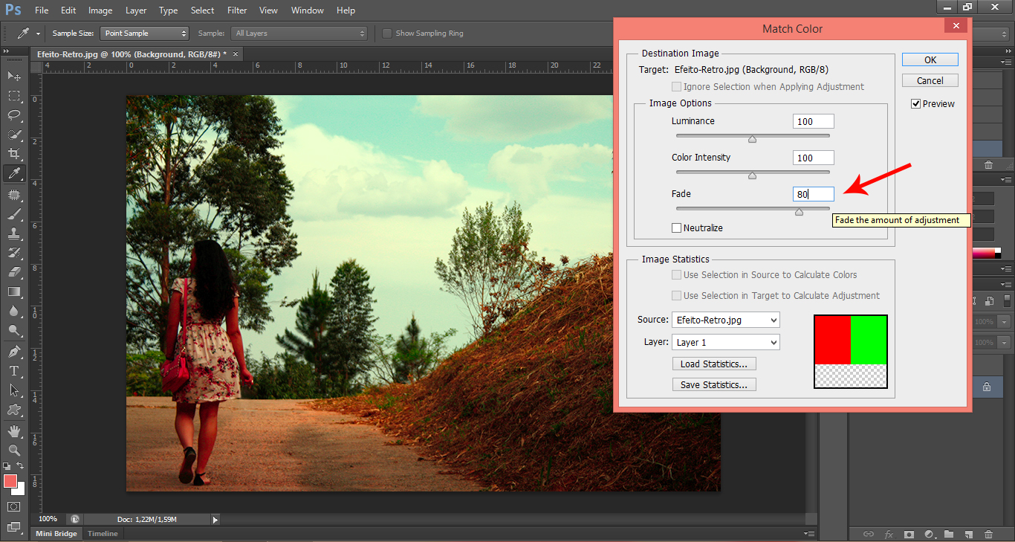Open the Filter menu
Screen dimensions: 1015x542
pyautogui.click(x=237, y=10)
